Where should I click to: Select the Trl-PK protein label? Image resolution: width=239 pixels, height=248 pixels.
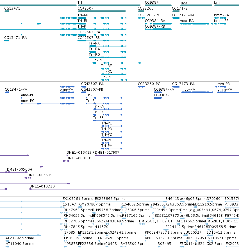tap(98, 112)
